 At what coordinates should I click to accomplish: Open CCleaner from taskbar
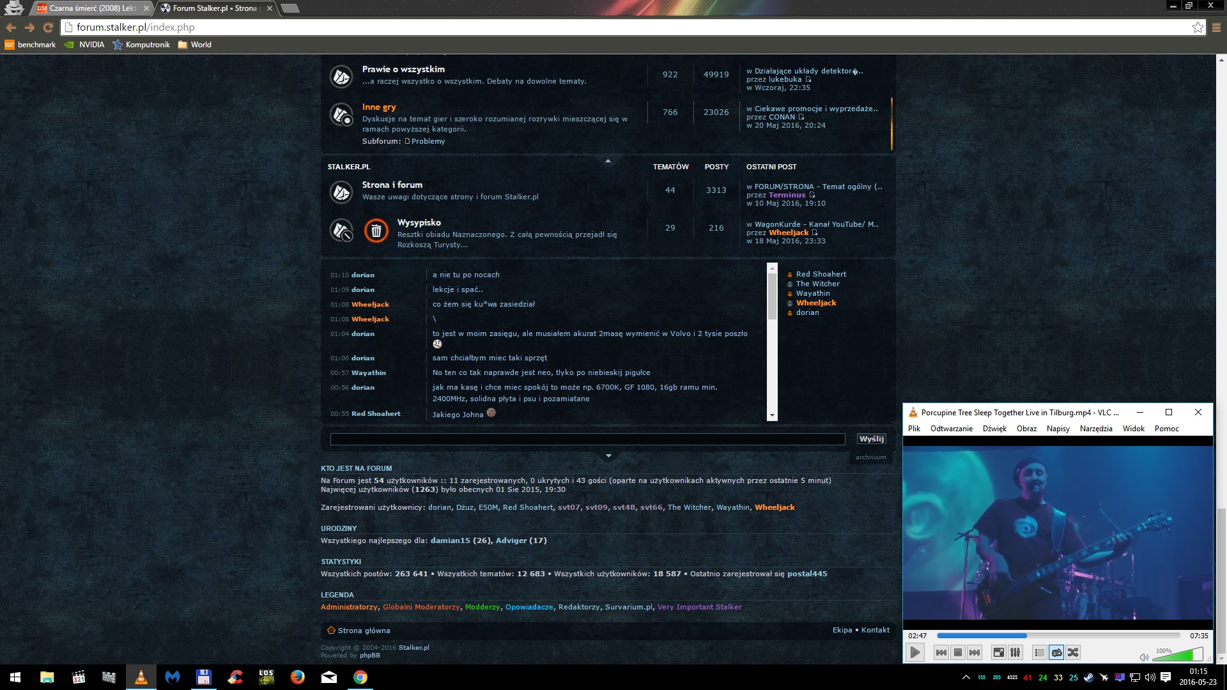235,677
